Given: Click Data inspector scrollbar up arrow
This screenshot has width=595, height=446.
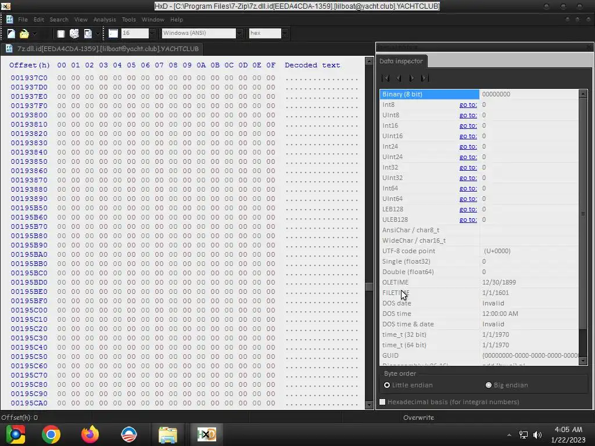Looking at the screenshot, I should tap(583, 93).
